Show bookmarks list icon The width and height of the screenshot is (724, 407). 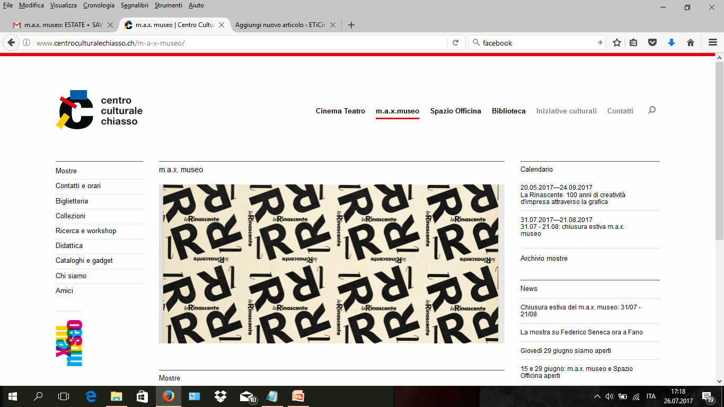(633, 43)
